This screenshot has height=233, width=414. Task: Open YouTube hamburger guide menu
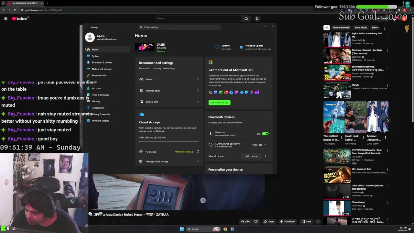[5, 18]
